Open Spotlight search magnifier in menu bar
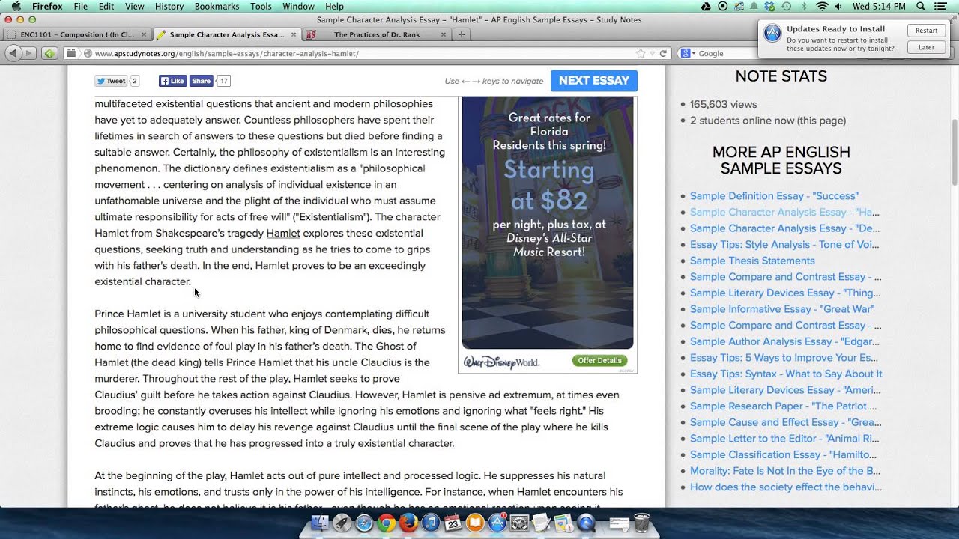This screenshot has width=959, height=539. tap(921, 7)
